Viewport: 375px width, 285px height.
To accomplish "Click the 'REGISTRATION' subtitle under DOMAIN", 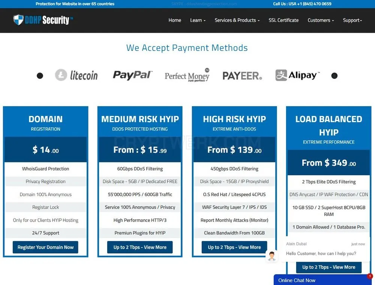I will point(45,129).
